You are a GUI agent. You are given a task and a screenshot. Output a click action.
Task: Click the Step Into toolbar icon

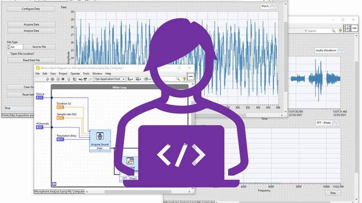(x=80, y=79)
